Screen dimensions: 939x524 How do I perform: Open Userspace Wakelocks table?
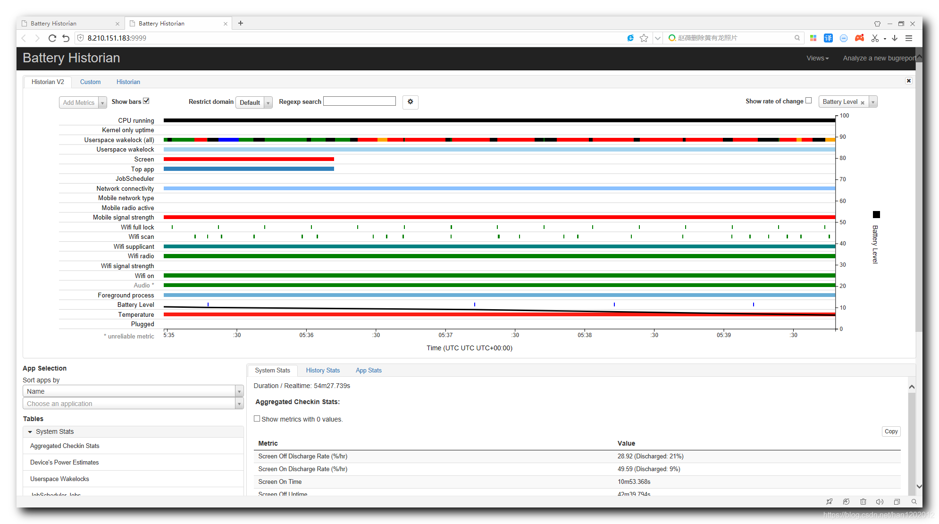133,479
